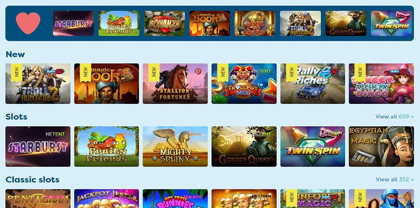Image resolution: width=420 pixels, height=208 pixels.
Task: Launch Bonanza from the favorites bar
Action: tap(164, 24)
